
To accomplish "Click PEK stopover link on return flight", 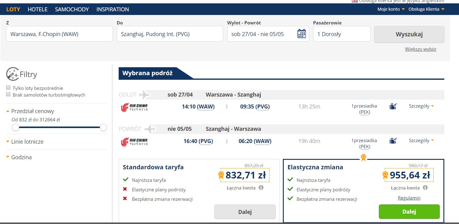I will pyautogui.click(x=365, y=146).
